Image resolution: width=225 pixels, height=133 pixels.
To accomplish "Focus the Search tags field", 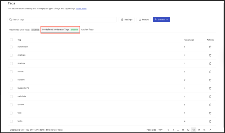I will 62,19.
